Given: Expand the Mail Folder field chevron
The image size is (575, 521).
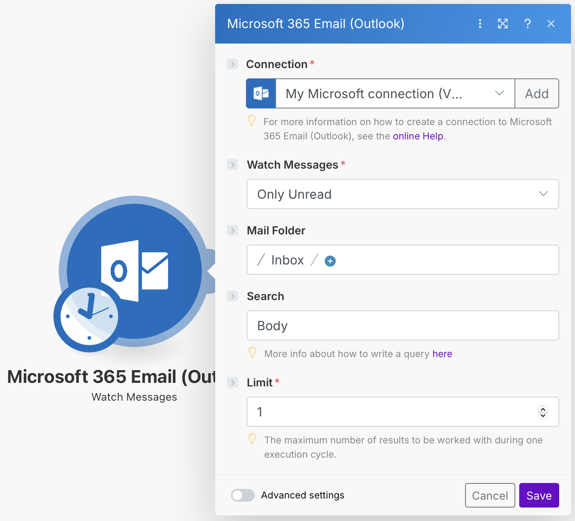Looking at the screenshot, I should point(233,230).
